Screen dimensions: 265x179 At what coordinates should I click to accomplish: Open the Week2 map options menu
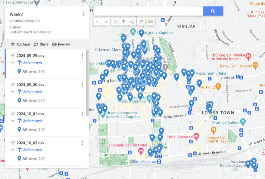pyautogui.click(x=84, y=14)
